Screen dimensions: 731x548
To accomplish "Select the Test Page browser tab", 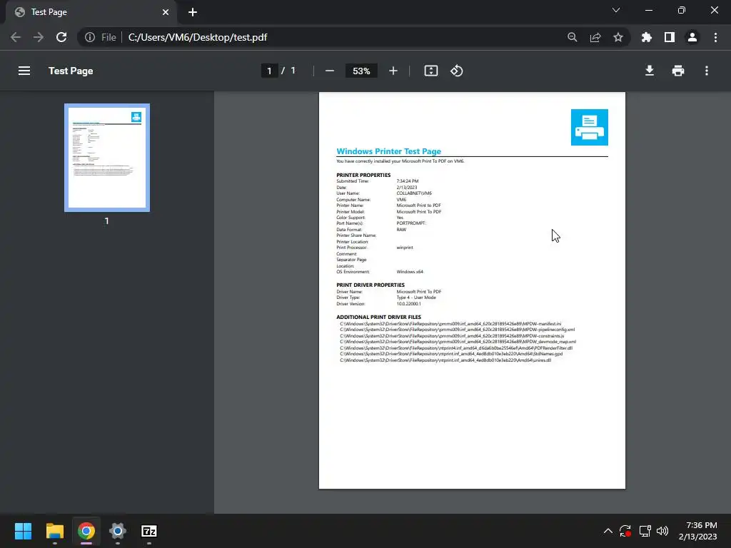I will click(91, 12).
